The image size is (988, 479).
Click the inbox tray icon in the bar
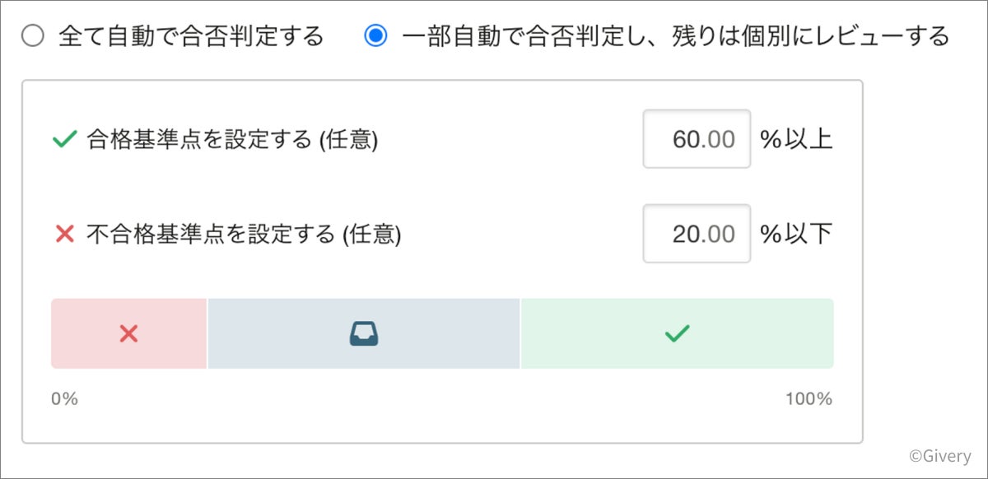[x=363, y=333]
